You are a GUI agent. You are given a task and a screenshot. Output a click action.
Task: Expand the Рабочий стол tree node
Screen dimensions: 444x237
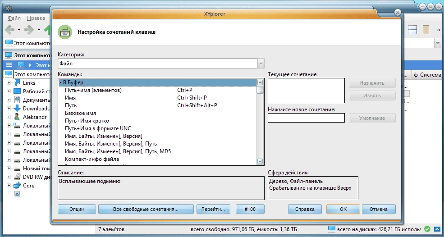(9, 91)
